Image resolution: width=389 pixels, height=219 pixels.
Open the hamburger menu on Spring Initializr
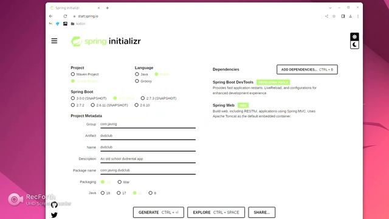tap(54, 41)
